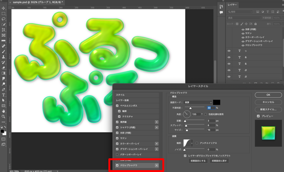The height and width of the screenshot is (172, 284).
Task: Click the キャンセル button
Action: click(268, 102)
